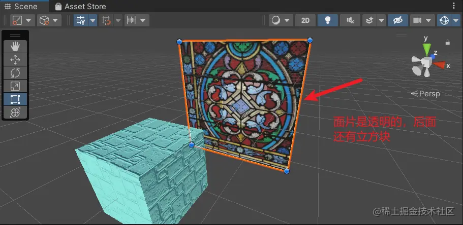Toggle grid snapping

106,20
